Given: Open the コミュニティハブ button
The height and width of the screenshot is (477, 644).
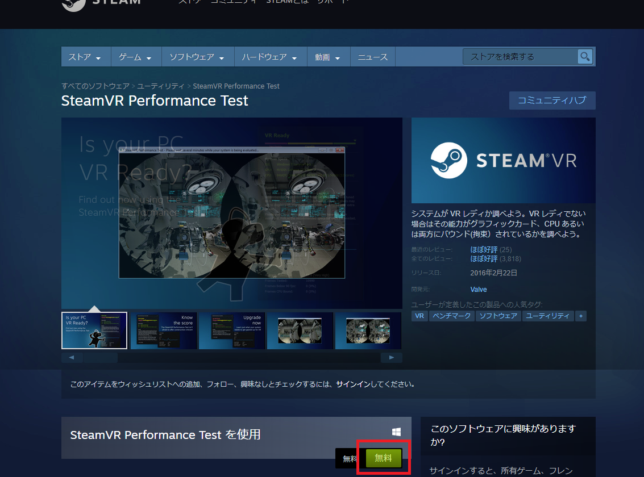Looking at the screenshot, I should click(x=552, y=100).
